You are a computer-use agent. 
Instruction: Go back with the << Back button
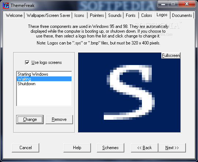click(144, 148)
